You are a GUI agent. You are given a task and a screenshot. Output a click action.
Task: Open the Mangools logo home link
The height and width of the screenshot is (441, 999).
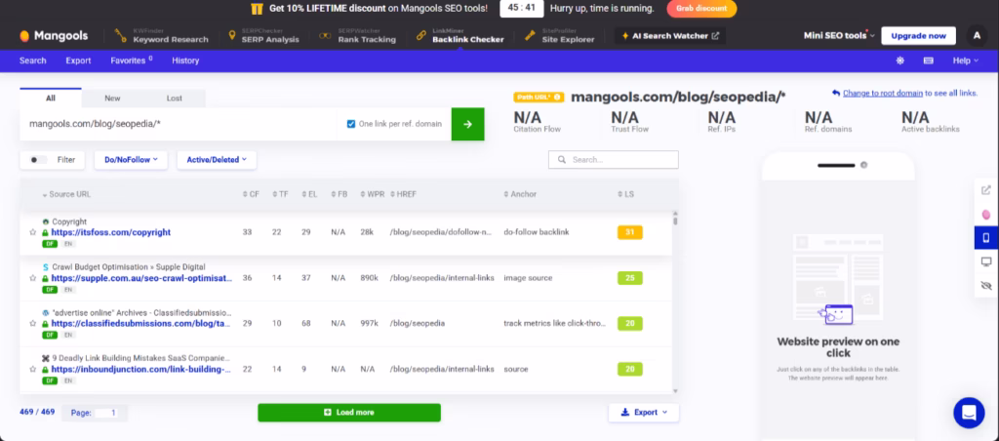54,36
